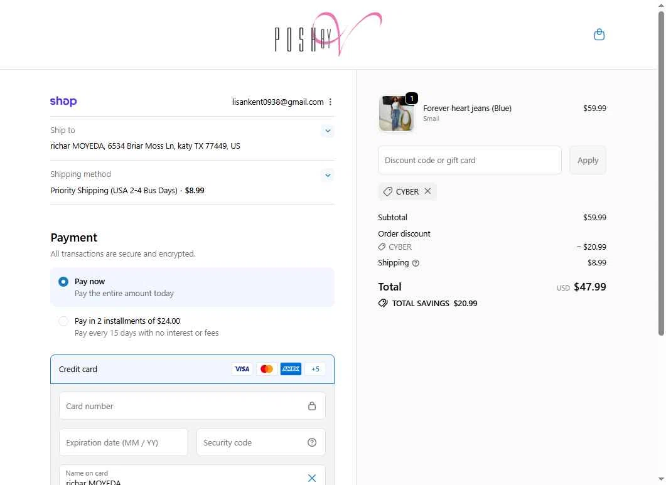This screenshot has height=485, width=666.
Task: Open the shopping bag cart icon
Action: 599,35
